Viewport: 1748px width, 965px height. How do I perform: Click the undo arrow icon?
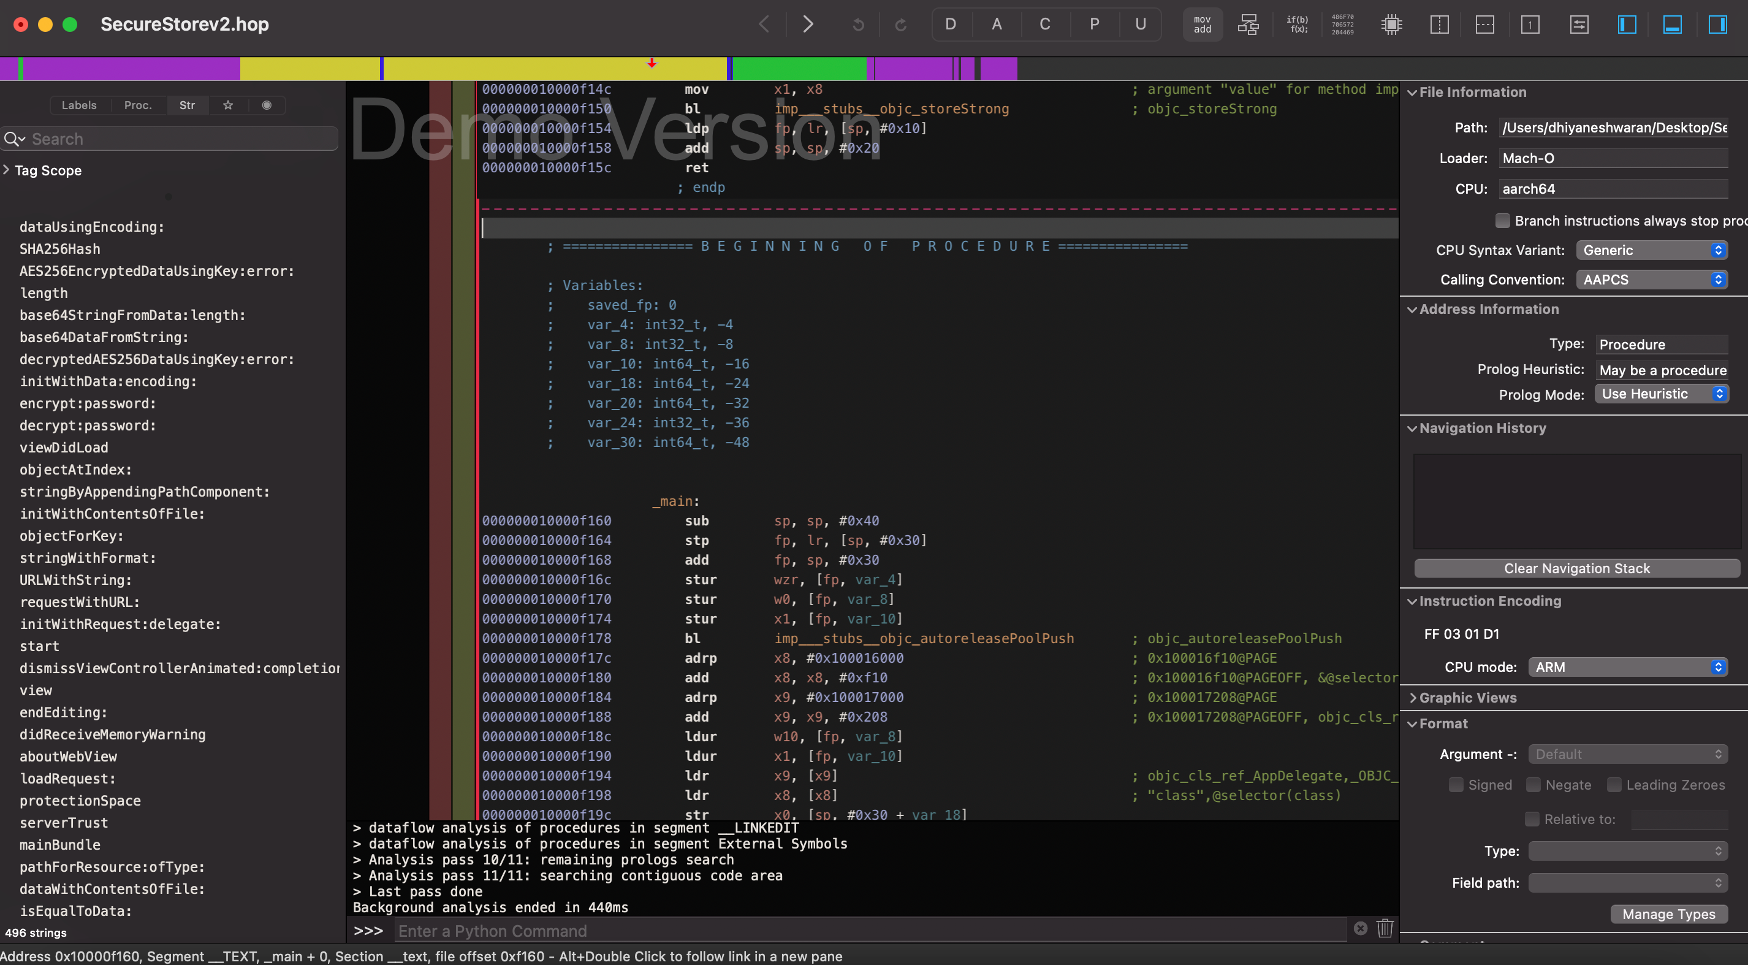pyautogui.click(x=859, y=25)
